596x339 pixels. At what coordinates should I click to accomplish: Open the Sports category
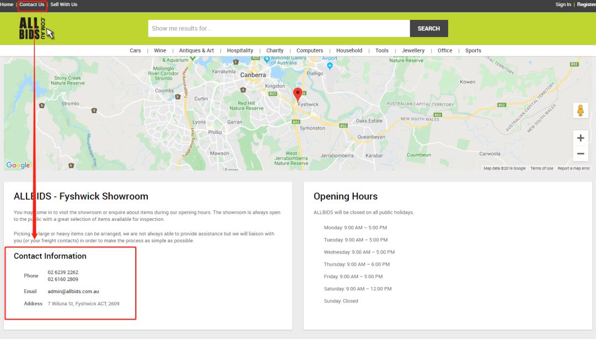(473, 51)
